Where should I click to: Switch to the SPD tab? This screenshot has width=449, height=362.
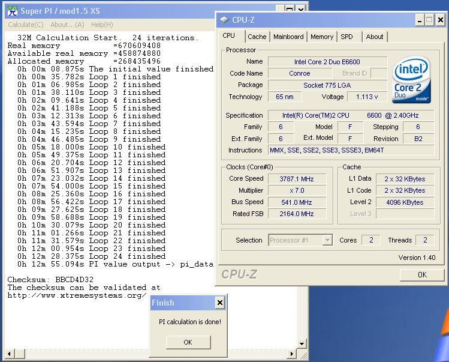[x=346, y=37]
